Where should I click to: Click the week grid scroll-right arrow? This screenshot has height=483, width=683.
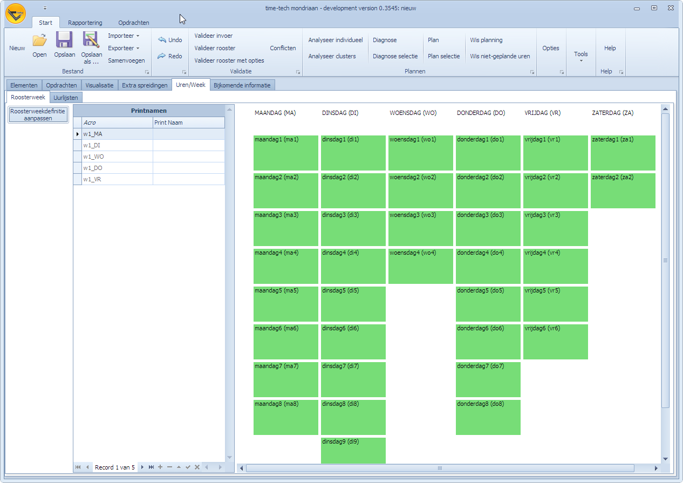point(656,468)
